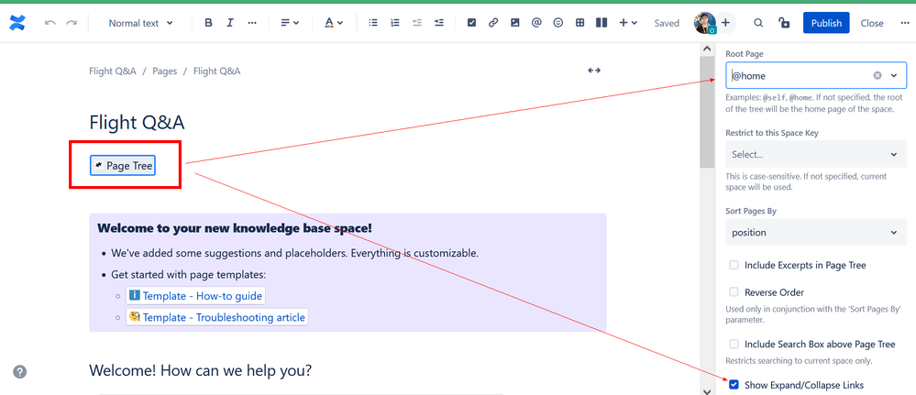Insert a hyperlink
Image resolution: width=916 pixels, height=395 pixels.
(x=493, y=23)
